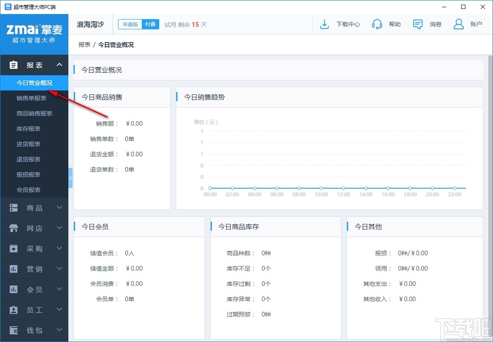Click the app icon in title bar
The width and height of the screenshot is (493, 342).
pos(8,7)
